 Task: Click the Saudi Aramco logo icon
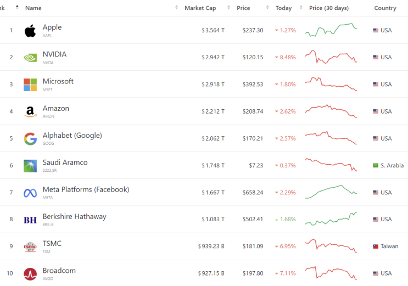30,166
